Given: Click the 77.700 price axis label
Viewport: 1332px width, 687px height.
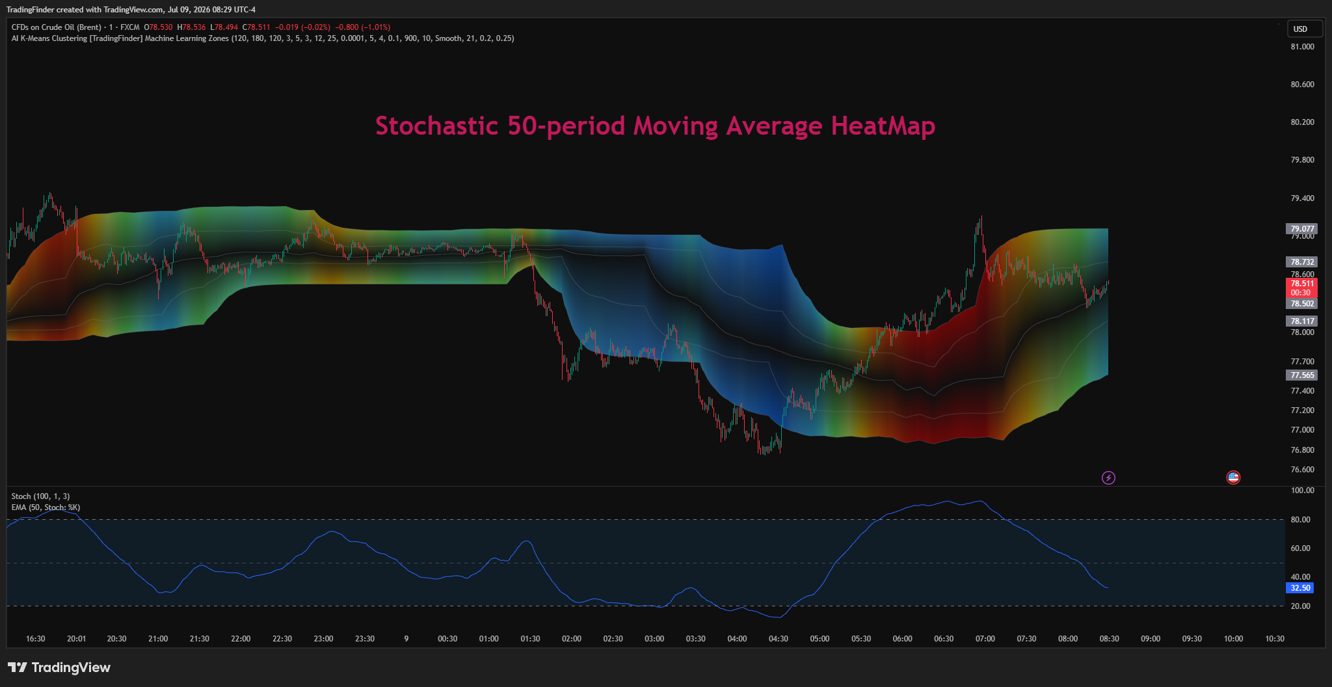Looking at the screenshot, I should (1302, 362).
